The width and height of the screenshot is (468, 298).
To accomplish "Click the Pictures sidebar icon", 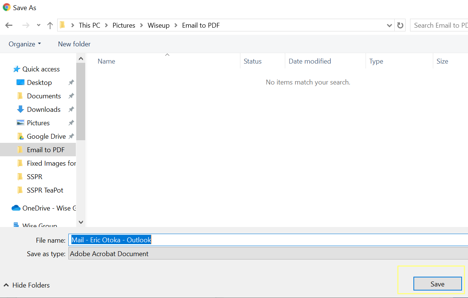I will pyautogui.click(x=20, y=123).
